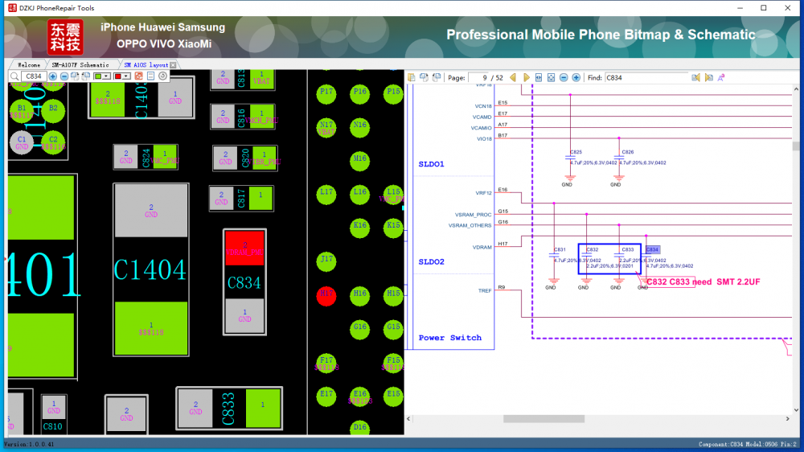Screen dimensions: 804x452
Task: Click the red H17 ball pad
Action: (326, 295)
